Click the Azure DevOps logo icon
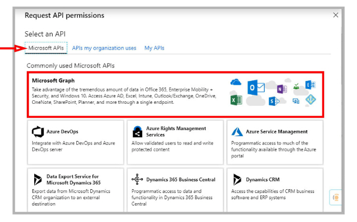This screenshot has height=222, width=357. point(38,132)
